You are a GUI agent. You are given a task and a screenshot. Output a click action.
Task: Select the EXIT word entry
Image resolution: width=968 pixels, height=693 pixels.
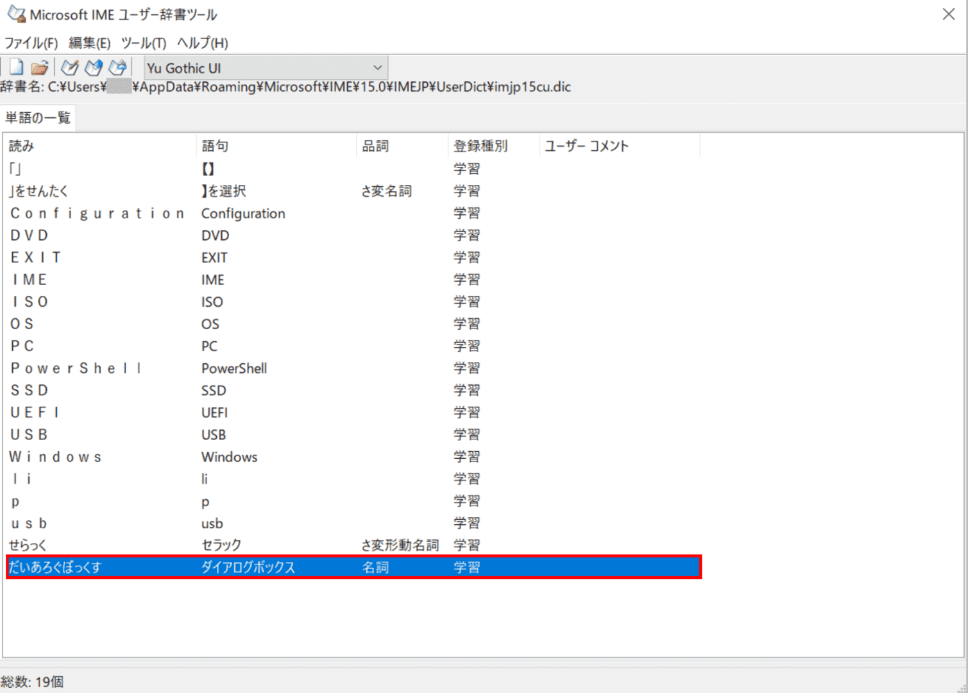coord(353,257)
